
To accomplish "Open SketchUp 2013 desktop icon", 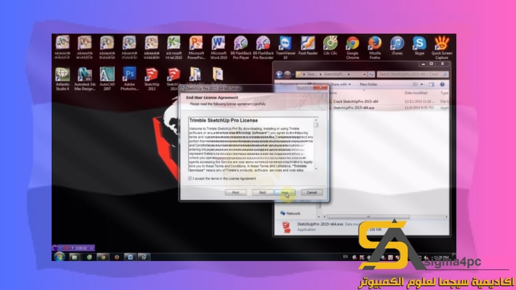I will (x=152, y=79).
